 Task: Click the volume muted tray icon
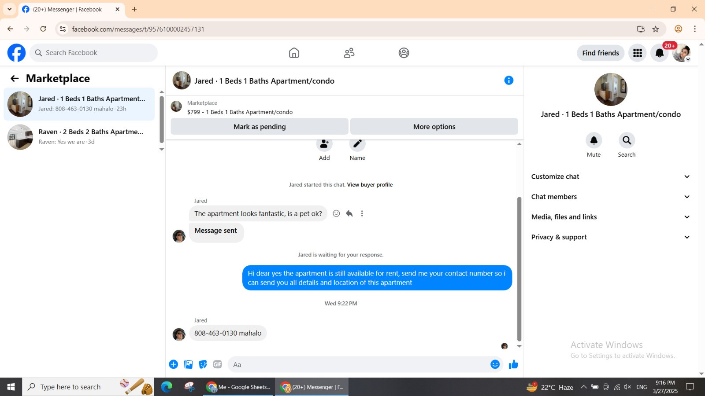click(x=628, y=387)
